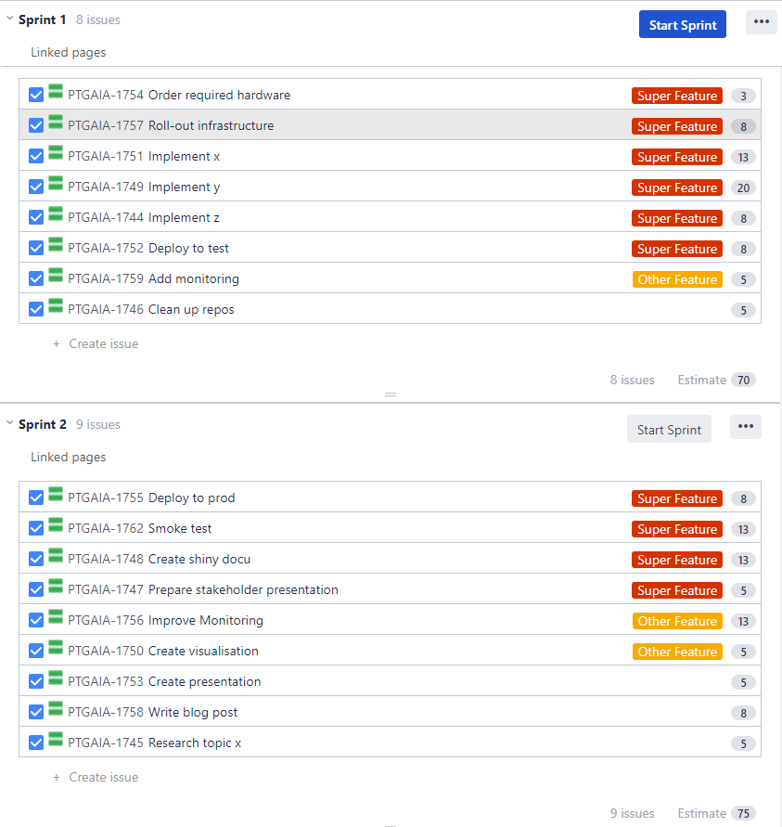Image resolution: width=782 pixels, height=827 pixels.
Task: Open Sprint 2 more actions ellipsis menu
Action: 746,427
